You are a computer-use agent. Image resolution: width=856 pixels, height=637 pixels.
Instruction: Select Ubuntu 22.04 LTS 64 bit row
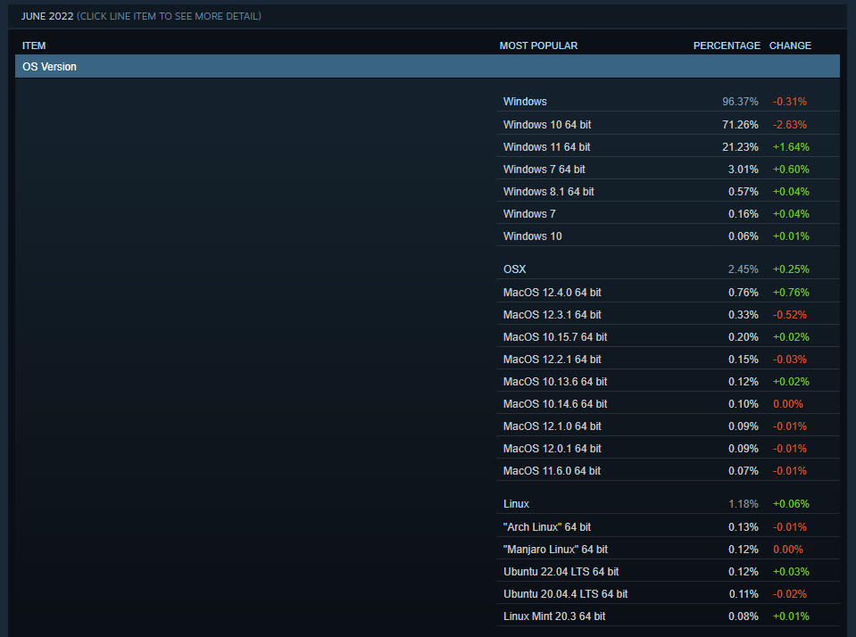(x=668, y=572)
